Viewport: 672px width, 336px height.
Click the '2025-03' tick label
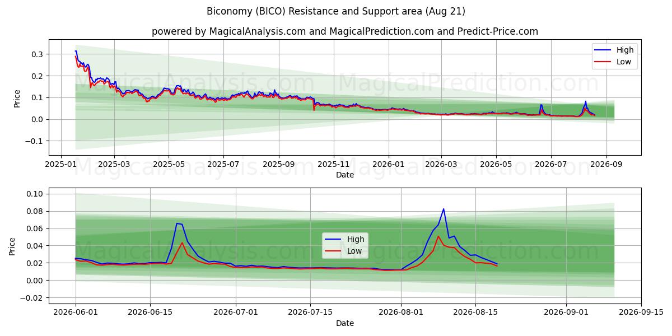coord(114,165)
